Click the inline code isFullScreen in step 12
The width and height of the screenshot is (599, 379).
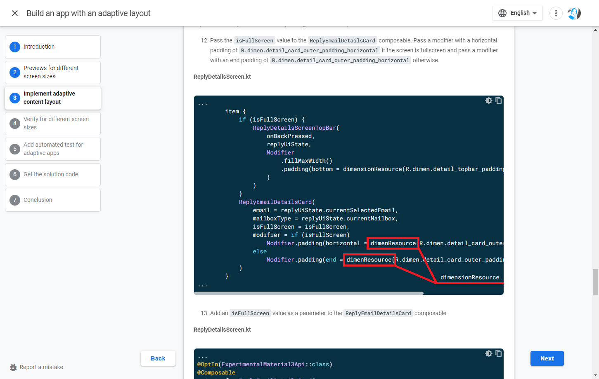[254, 40]
